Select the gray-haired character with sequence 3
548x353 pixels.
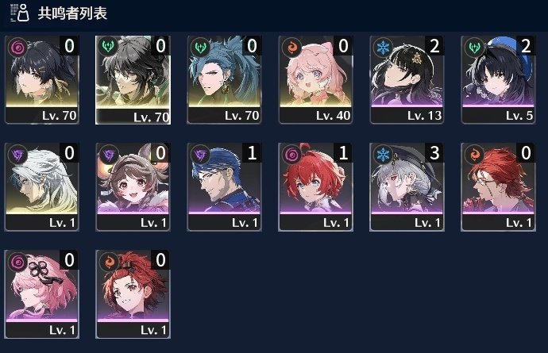(407, 187)
